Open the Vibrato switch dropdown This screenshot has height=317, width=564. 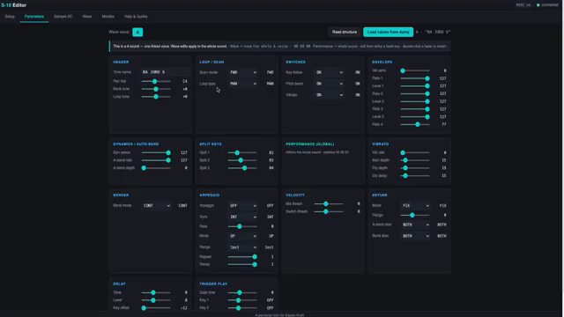click(x=330, y=95)
